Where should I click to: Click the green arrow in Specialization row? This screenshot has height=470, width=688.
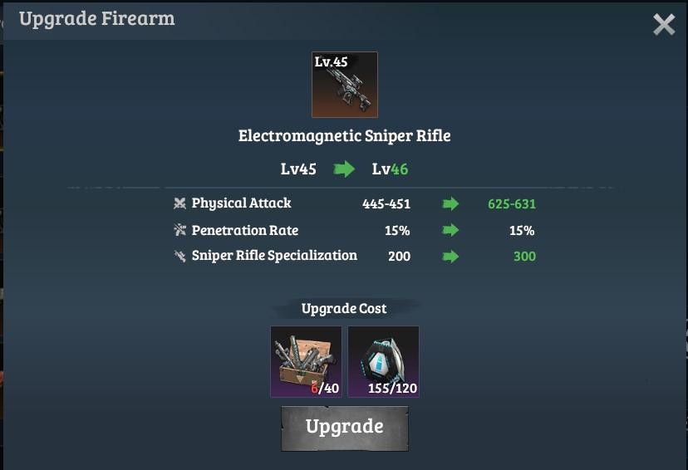click(450, 257)
